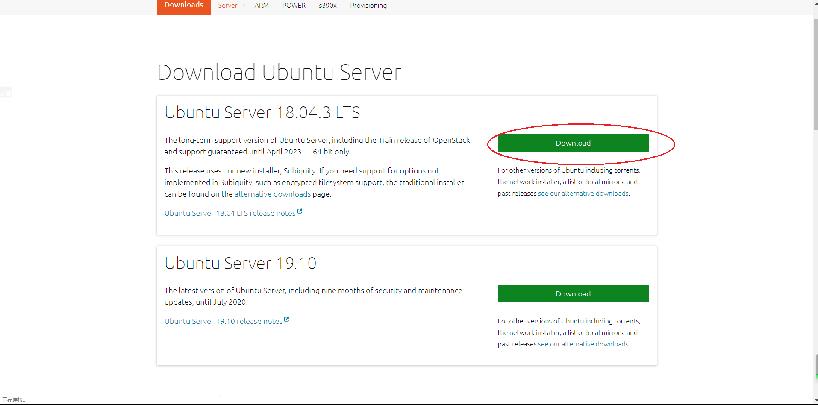Click the faded page action icon at left edge

click(6, 91)
